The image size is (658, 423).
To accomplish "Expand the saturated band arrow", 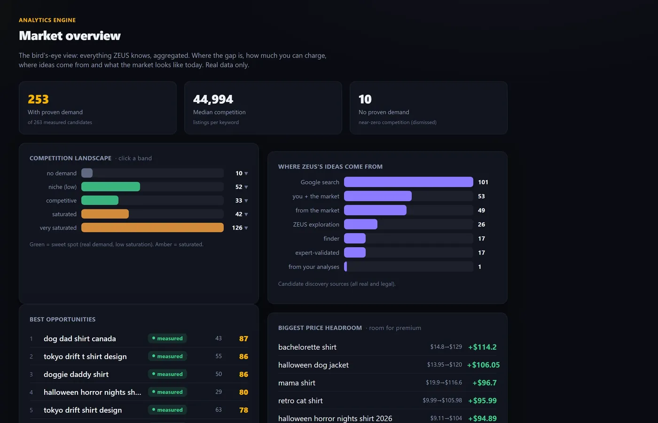I will coord(246,214).
